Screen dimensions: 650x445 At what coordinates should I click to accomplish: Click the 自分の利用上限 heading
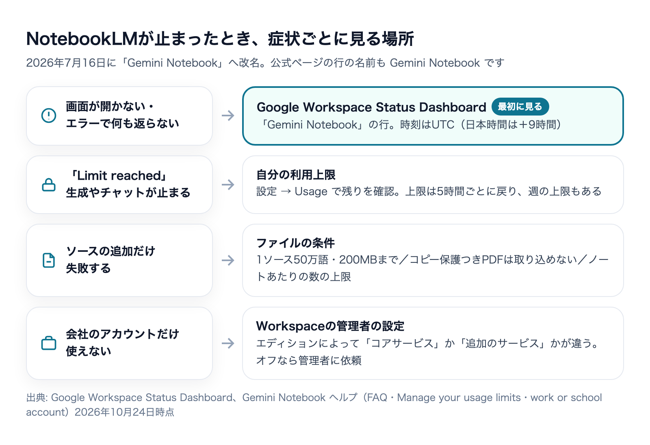click(296, 175)
